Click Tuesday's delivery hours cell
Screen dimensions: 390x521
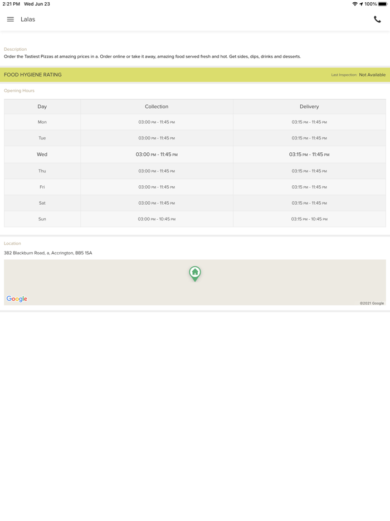point(309,138)
